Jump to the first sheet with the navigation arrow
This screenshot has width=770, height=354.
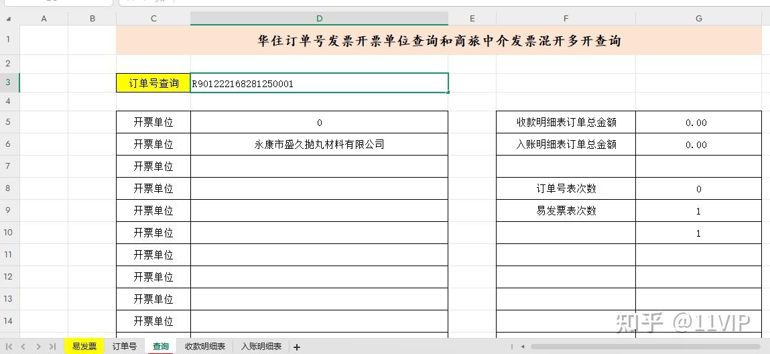(x=9, y=347)
